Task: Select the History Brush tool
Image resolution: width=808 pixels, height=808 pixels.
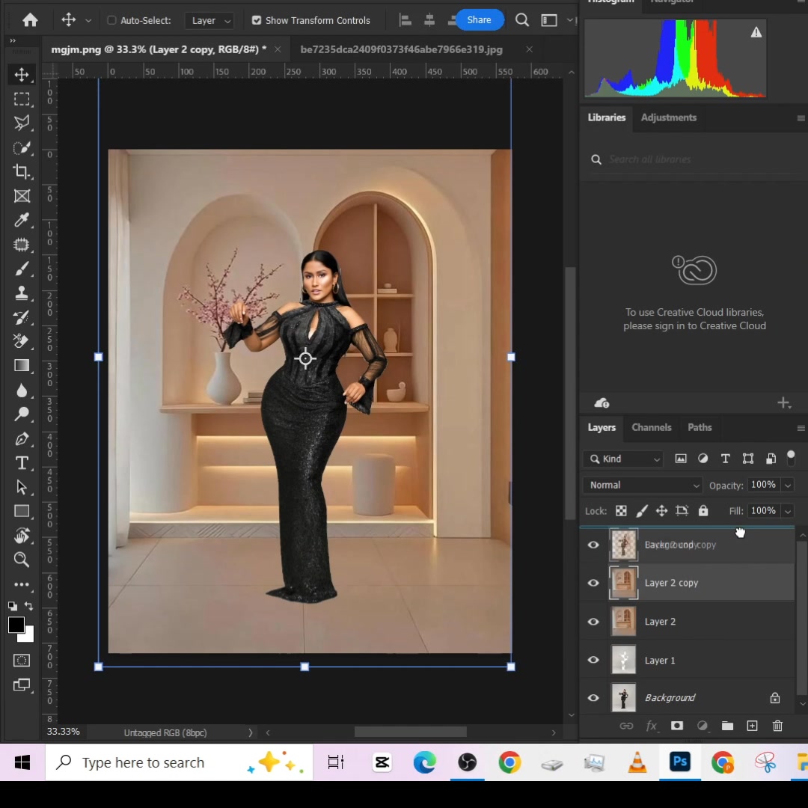Action: click(x=22, y=317)
